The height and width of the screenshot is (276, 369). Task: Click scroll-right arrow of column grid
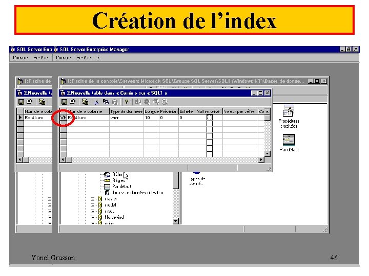pyautogui.click(x=261, y=160)
